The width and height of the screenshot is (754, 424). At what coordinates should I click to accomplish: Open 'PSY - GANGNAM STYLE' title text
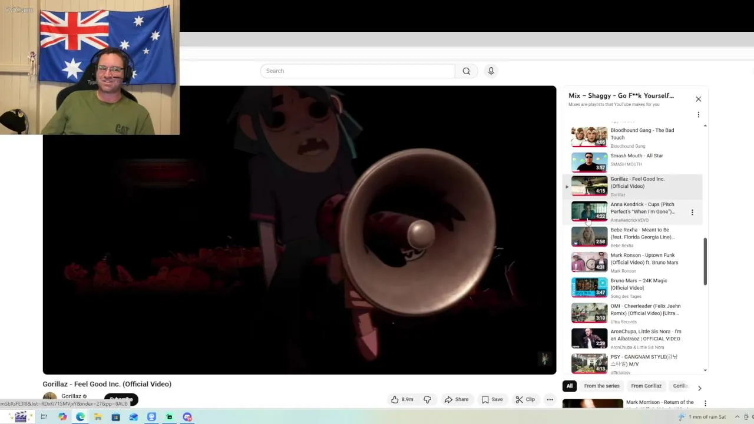(x=644, y=360)
